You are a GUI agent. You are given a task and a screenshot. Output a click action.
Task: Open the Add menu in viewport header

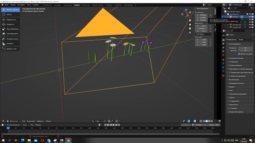pyautogui.click(x=41, y=121)
